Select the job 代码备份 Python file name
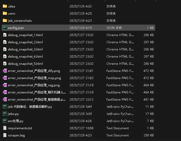 pos(30,106)
